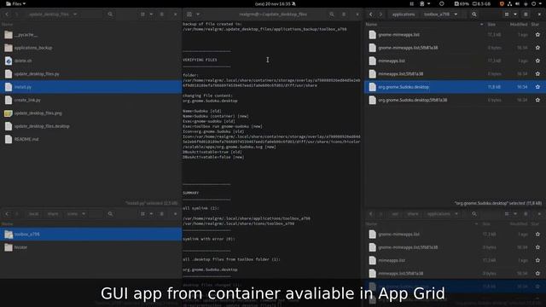Select 'share' path segment in icons window

point(53,214)
